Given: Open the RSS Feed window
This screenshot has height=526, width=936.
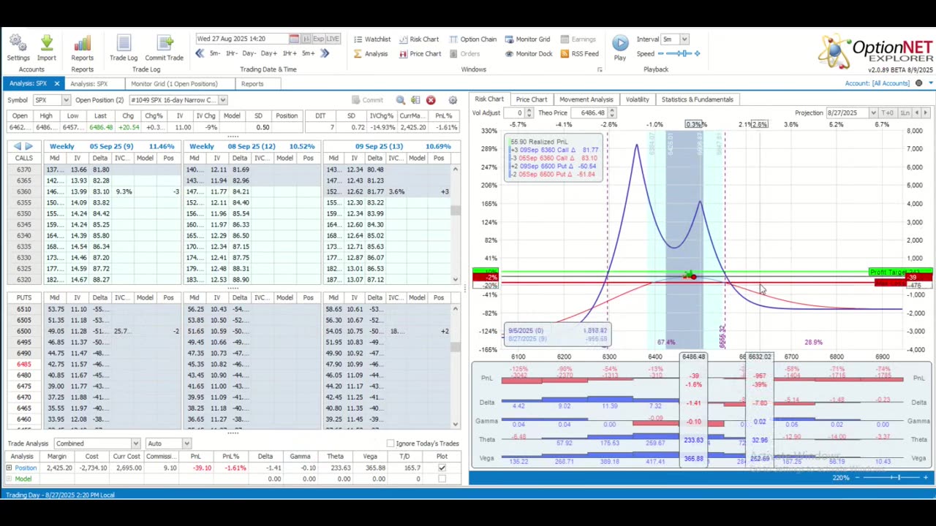Looking at the screenshot, I should 579,54.
